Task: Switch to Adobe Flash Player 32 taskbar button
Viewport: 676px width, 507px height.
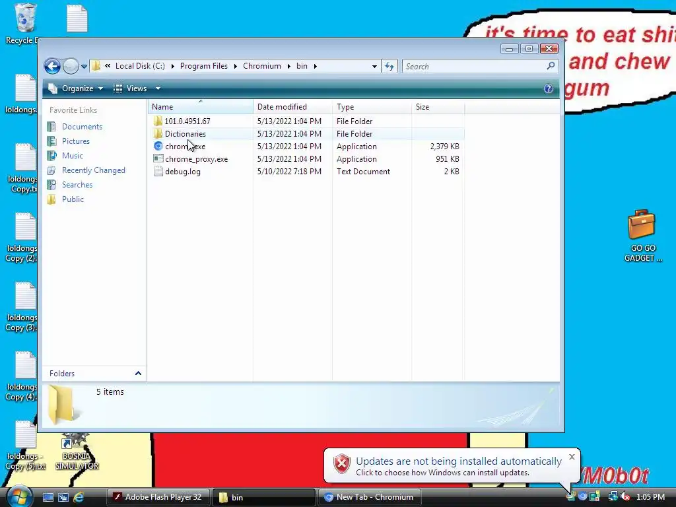Action: point(158,497)
